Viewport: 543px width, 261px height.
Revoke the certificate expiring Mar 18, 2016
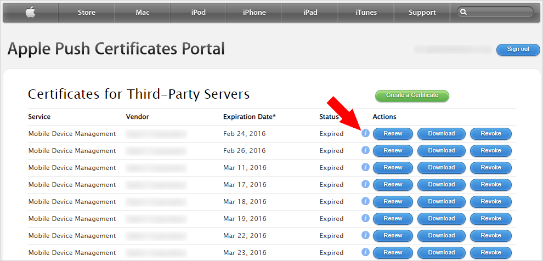pos(491,201)
